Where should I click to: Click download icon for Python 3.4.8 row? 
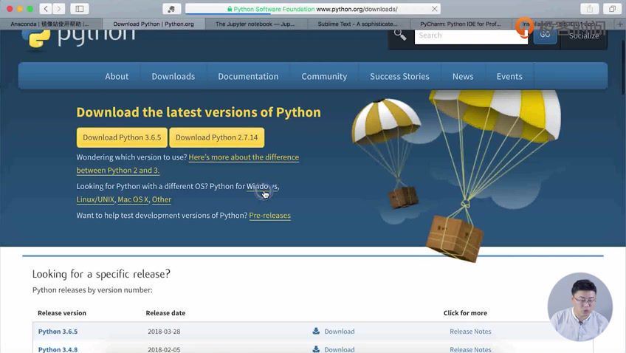tap(316, 349)
